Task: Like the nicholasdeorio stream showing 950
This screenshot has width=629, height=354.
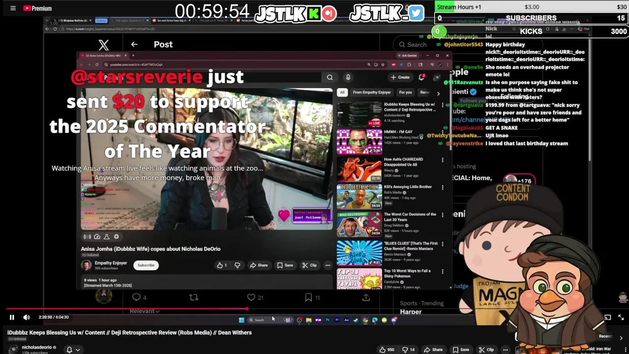Action: coord(387,350)
